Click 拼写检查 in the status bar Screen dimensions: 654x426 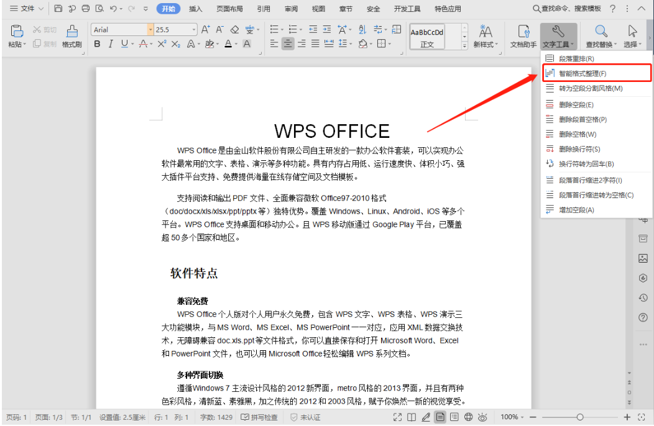click(x=259, y=417)
